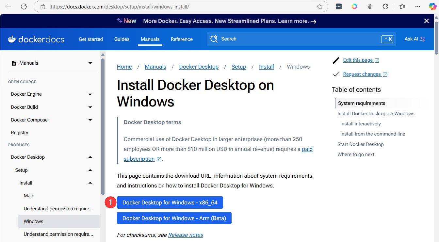The image size is (439, 242).
Task: Go to Setup breadcrumb
Action: tap(239, 67)
